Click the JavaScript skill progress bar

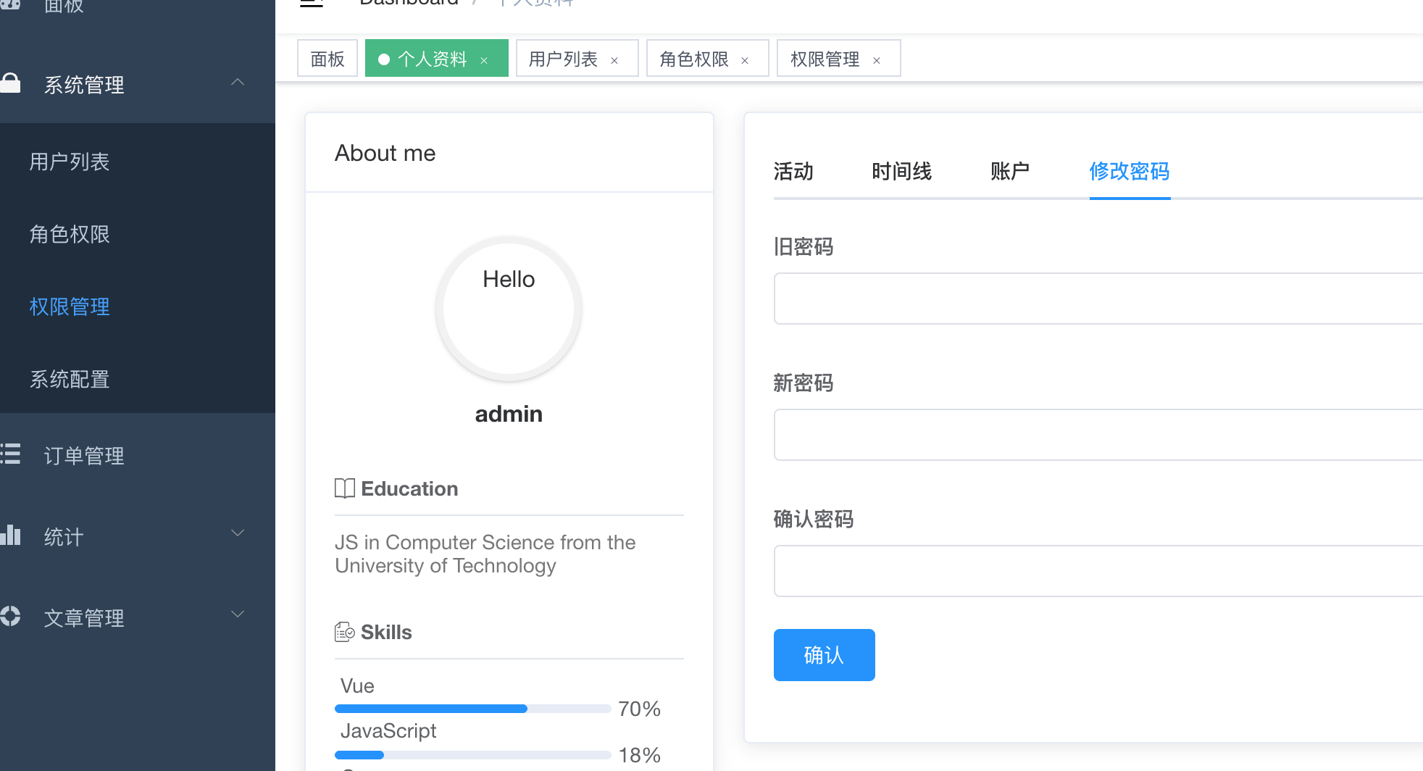pos(473,755)
